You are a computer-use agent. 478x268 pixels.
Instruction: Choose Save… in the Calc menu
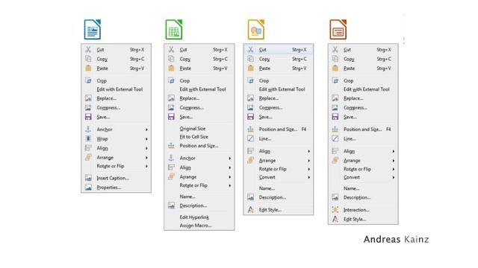(186, 117)
